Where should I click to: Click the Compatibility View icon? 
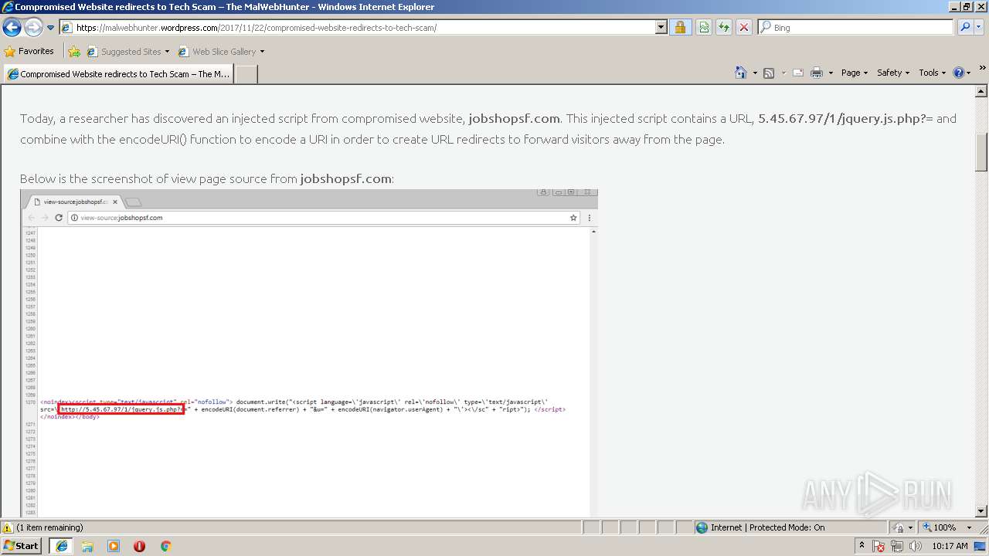click(704, 28)
